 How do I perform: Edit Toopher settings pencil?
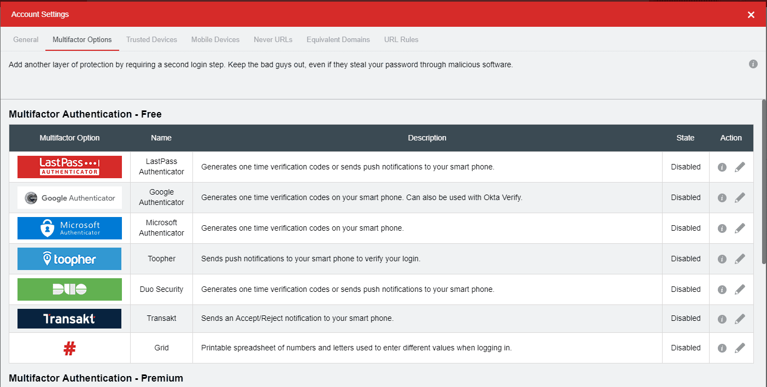coord(740,259)
